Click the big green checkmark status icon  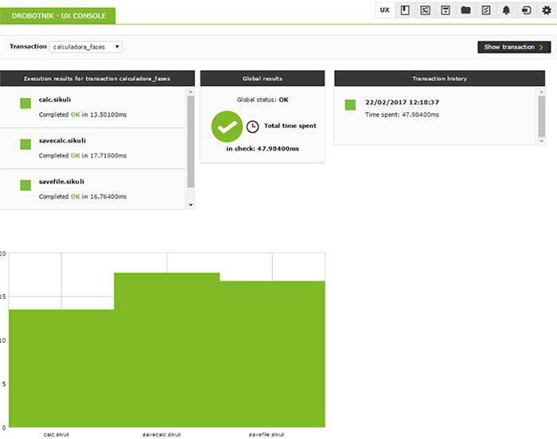click(227, 126)
